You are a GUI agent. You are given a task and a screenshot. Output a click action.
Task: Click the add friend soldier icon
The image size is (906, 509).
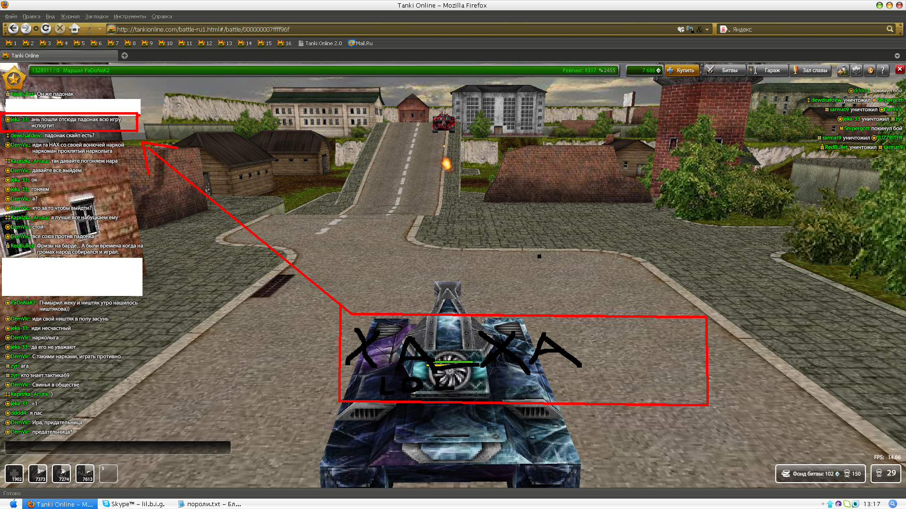tap(842, 70)
